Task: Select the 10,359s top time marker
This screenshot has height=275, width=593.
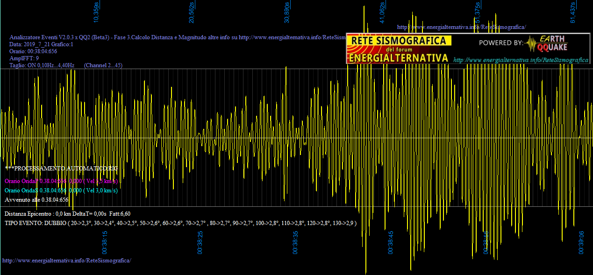Action: coord(97,12)
